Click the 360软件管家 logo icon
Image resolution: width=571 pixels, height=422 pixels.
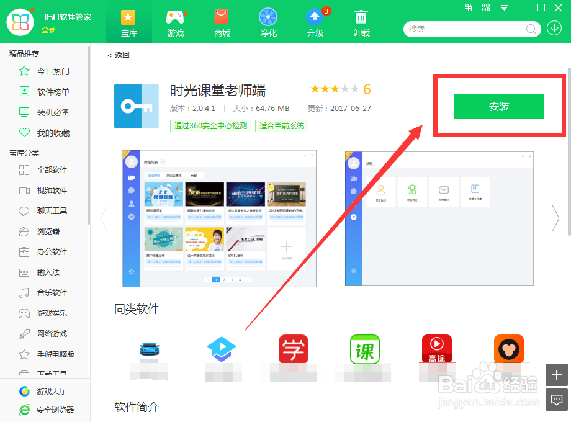pyautogui.click(x=20, y=22)
